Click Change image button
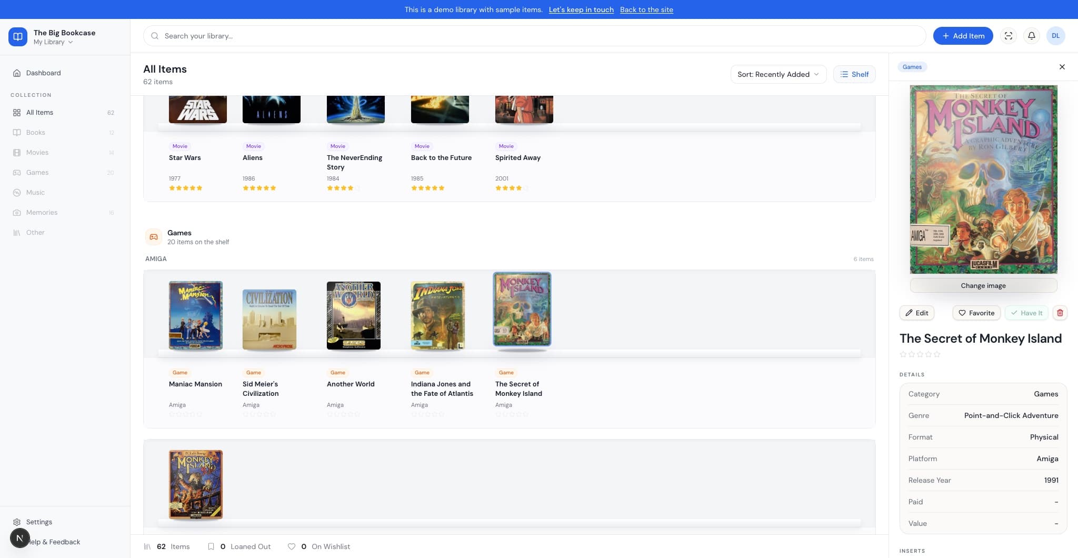 tap(983, 285)
